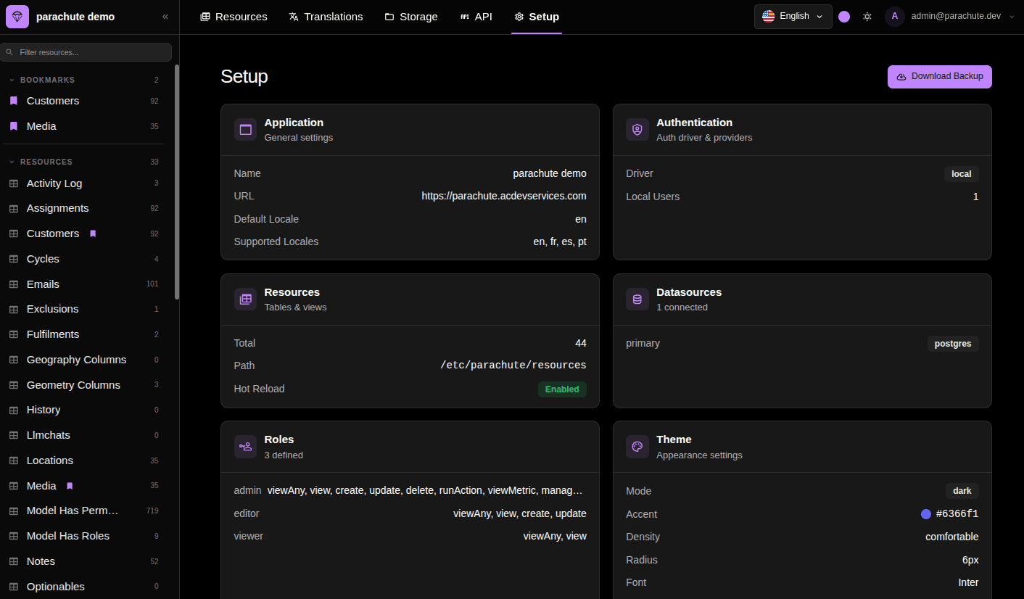The width and height of the screenshot is (1024, 599).
Task: Click the US flag icon in language selector
Action: (768, 16)
